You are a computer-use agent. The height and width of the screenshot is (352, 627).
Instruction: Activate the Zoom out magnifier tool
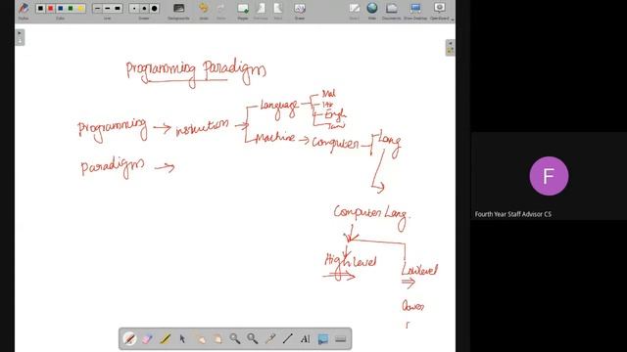point(253,339)
